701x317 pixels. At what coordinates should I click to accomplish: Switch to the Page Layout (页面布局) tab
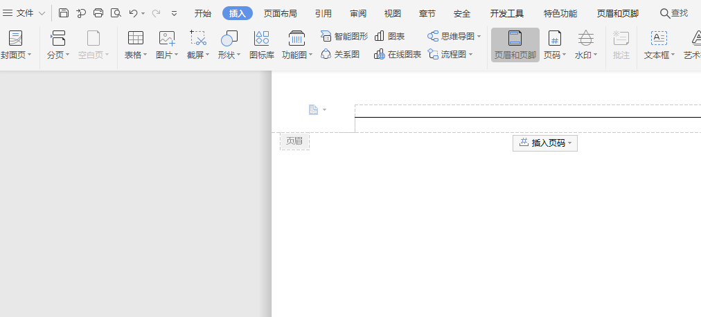point(281,13)
